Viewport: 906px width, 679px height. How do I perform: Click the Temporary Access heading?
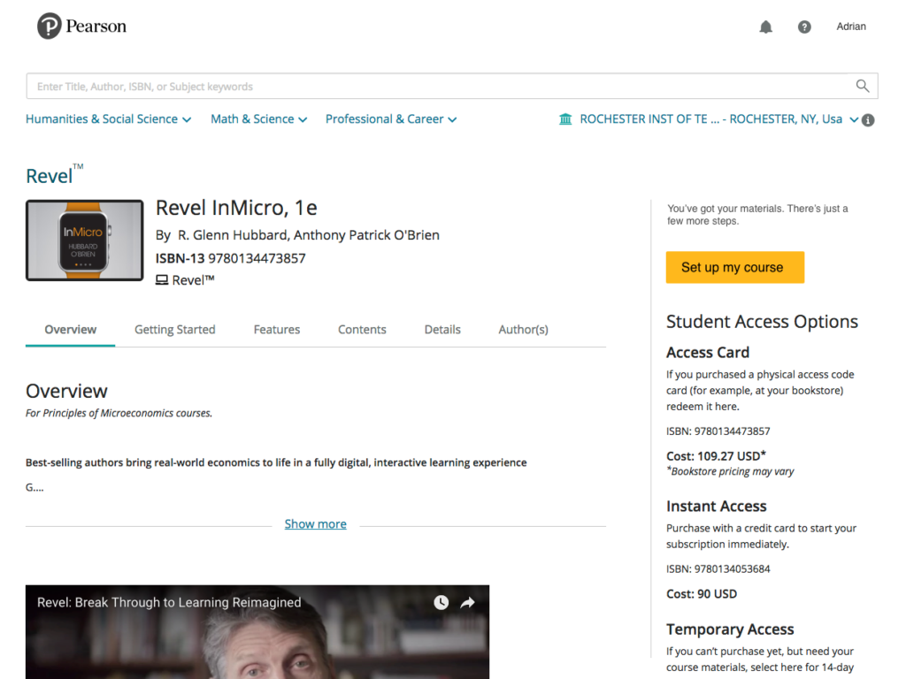click(730, 629)
